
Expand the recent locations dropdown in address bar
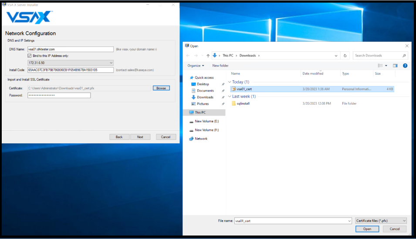(336, 56)
